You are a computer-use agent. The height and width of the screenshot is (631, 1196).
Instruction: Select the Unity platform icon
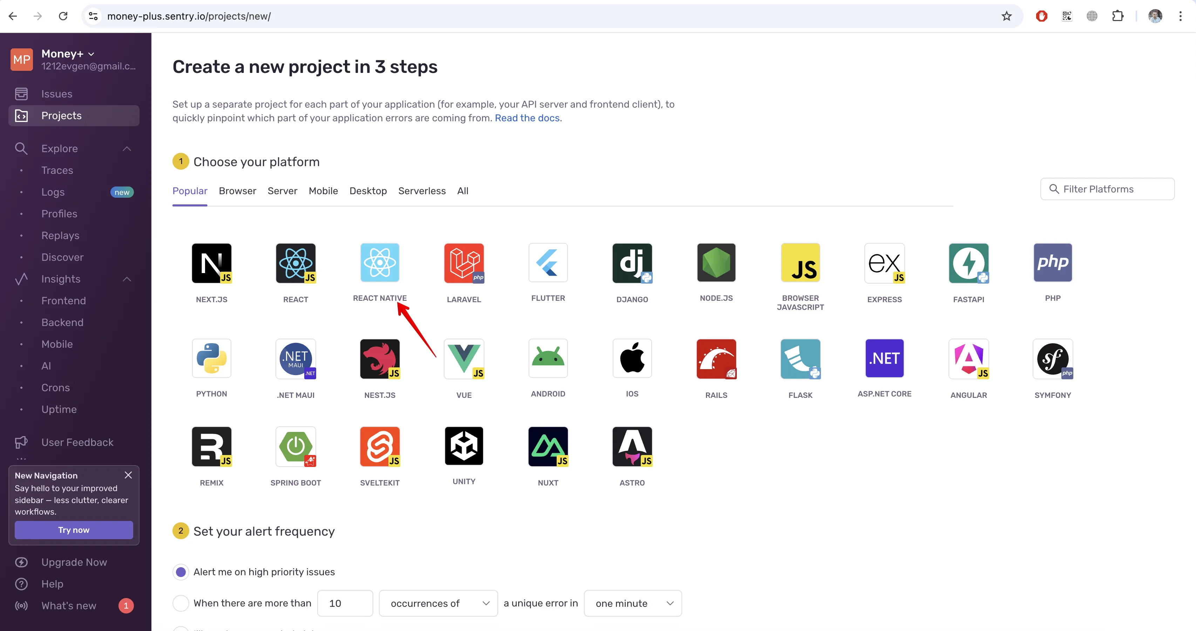click(464, 446)
